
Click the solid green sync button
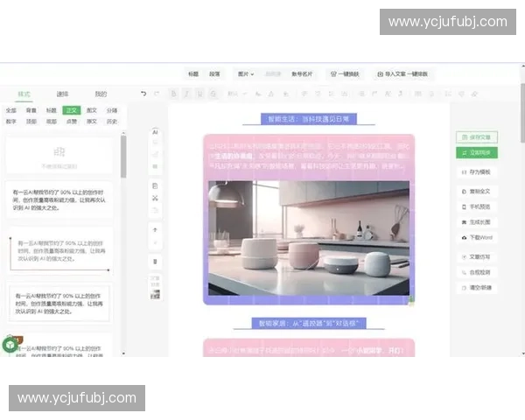click(x=477, y=153)
